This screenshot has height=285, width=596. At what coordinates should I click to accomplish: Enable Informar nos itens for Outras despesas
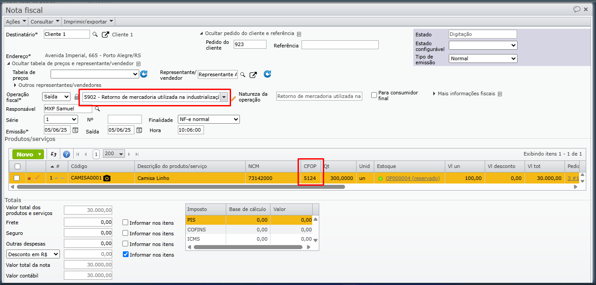click(x=125, y=244)
